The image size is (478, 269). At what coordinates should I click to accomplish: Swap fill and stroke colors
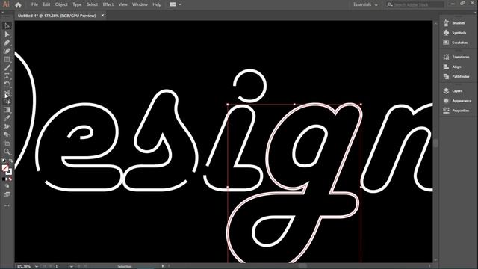pos(10,161)
